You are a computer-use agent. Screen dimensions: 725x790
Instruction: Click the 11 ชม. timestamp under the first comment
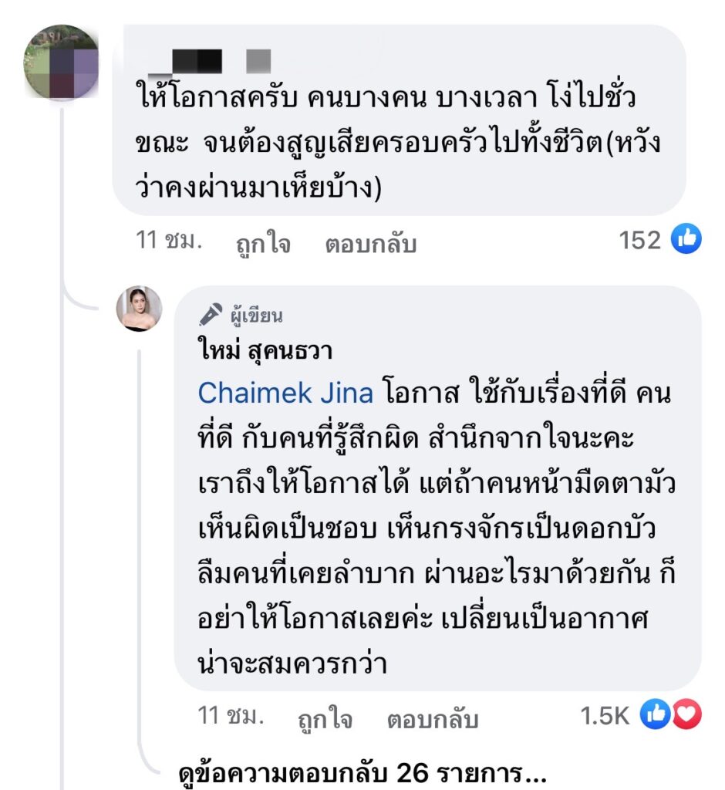169,241
